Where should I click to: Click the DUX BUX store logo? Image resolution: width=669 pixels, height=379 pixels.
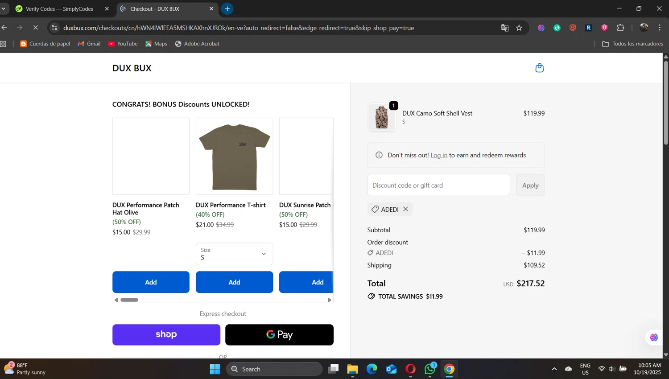tap(132, 68)
